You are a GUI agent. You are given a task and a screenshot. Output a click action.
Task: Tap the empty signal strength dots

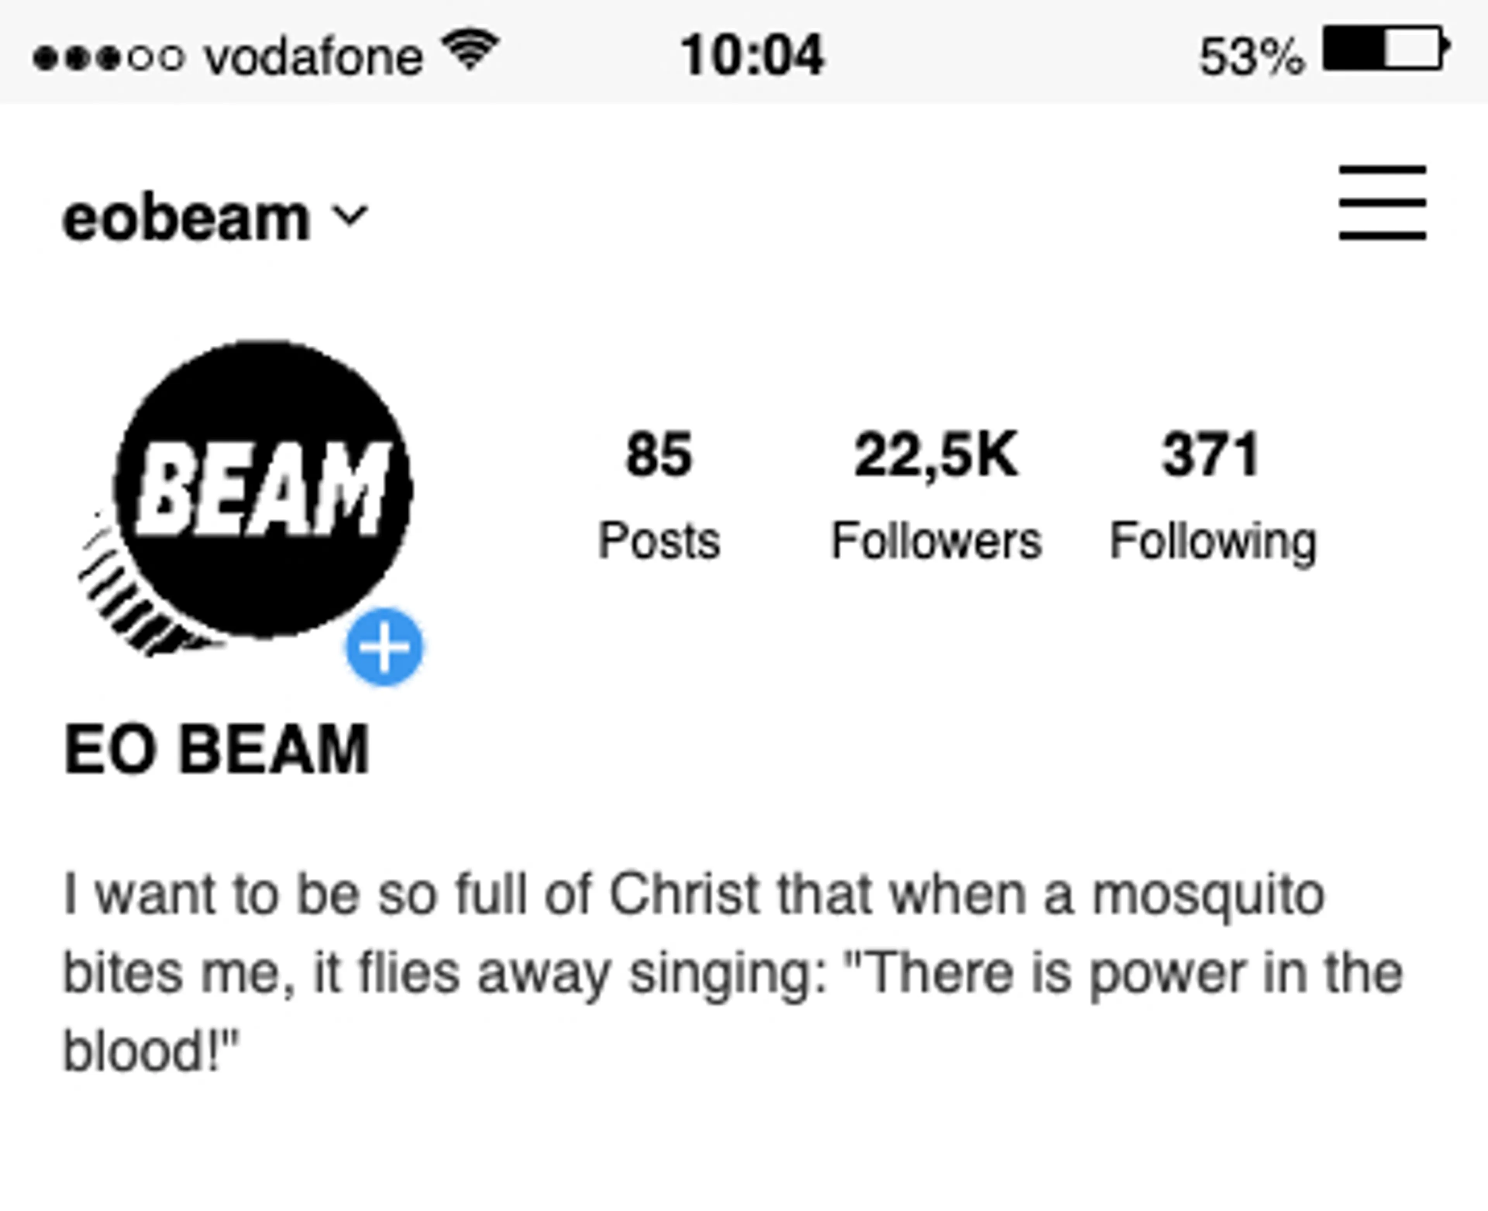click(x=157, y=57)
